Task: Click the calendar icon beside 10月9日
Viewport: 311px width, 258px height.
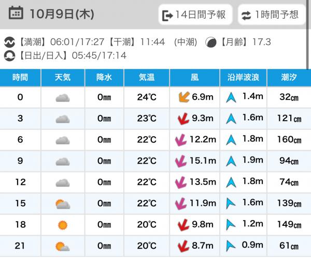Action: (x=16, y=14)
